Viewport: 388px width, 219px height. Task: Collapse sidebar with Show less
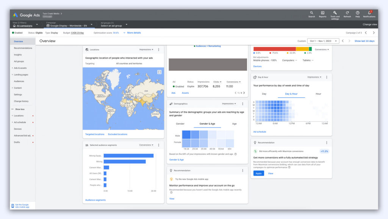click(x=18, y=109)
